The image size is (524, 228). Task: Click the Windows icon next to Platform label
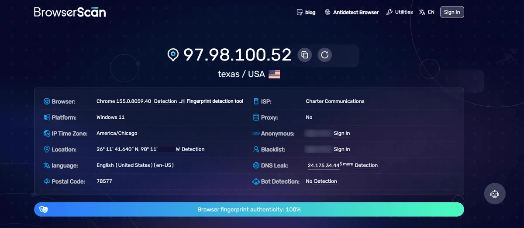click(47, 117)
